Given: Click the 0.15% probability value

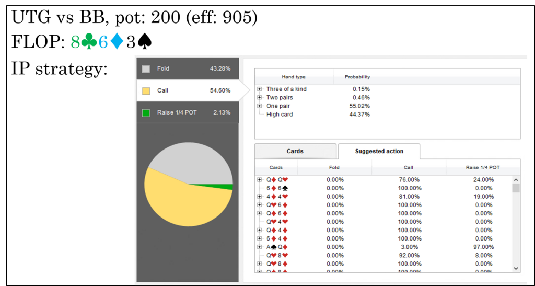Looking at the screenshot, I should pyautogui.click(x=362, y=89).
